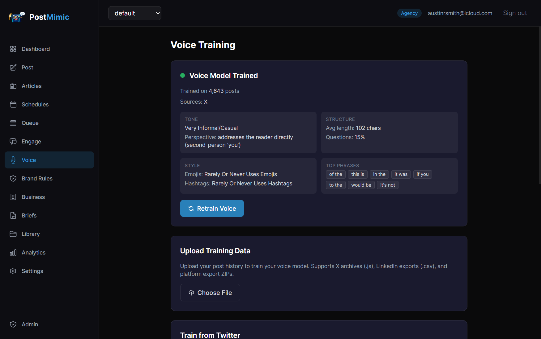Click the Dashboard grid icon
Image resolution: width=541 pixels, height=339 pixels.
[x=13, y=49]
